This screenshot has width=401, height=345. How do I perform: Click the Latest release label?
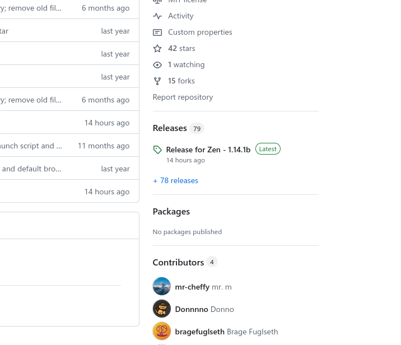tap(268, 149)
